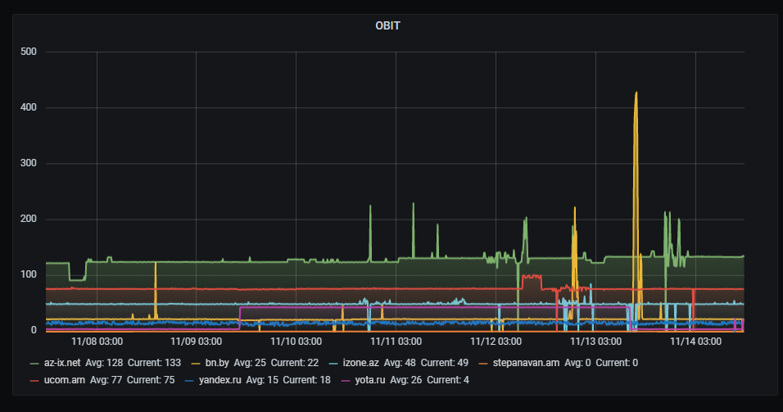Click the 500 y-axis label
This screenshot has width=783, height=412.
point(29,52)
